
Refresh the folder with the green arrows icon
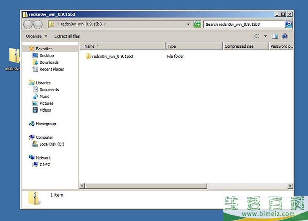coord(197,24)
